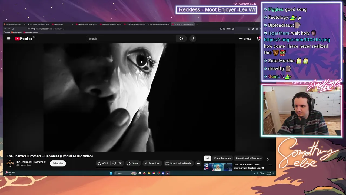Screen dimensions: 346x195
Task: Open the Task View taskbar icon
Action: (x=140, y=173)
